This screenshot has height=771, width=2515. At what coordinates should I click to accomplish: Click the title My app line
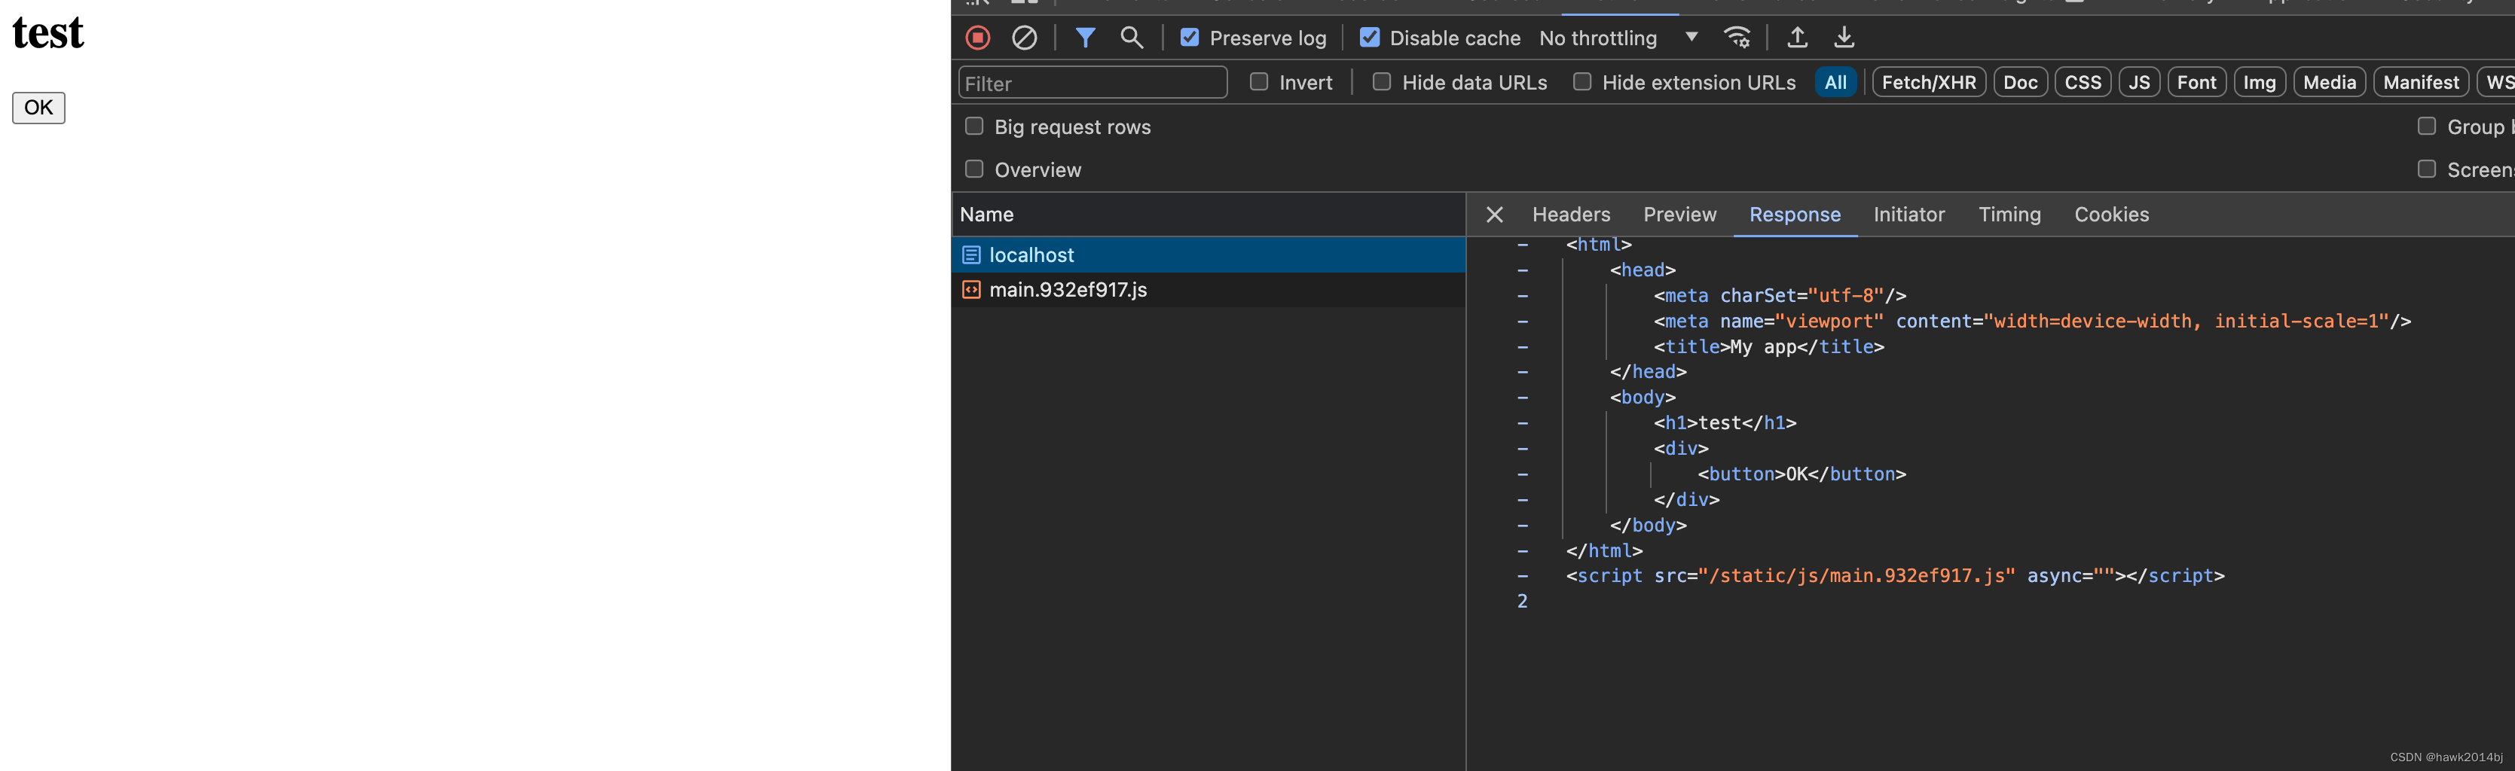tap(1768, 346)
